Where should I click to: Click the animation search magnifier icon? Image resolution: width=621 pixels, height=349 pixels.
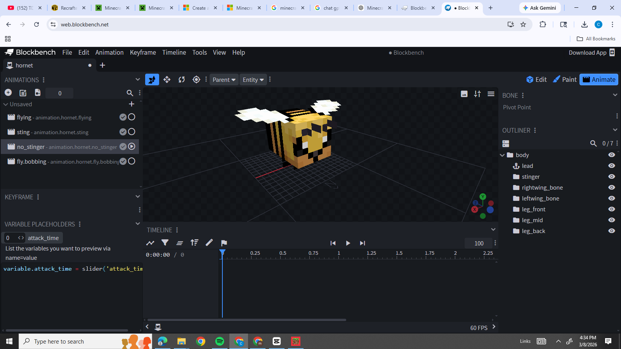point(130,93)
